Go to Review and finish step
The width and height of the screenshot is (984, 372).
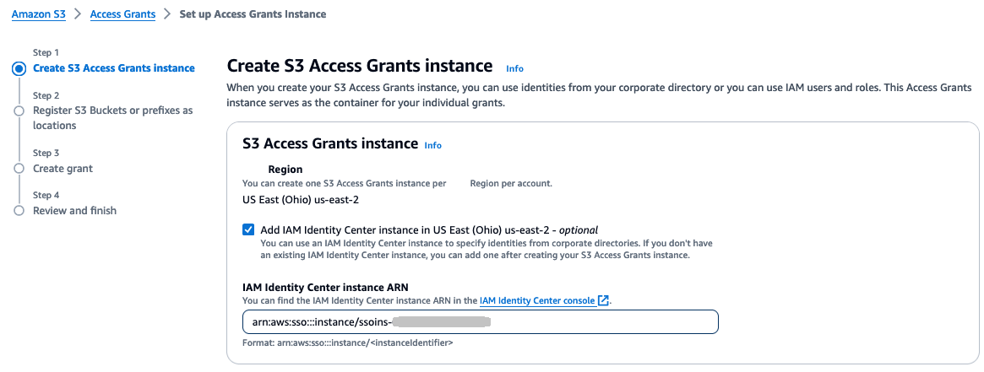click(x=74, y=211)
